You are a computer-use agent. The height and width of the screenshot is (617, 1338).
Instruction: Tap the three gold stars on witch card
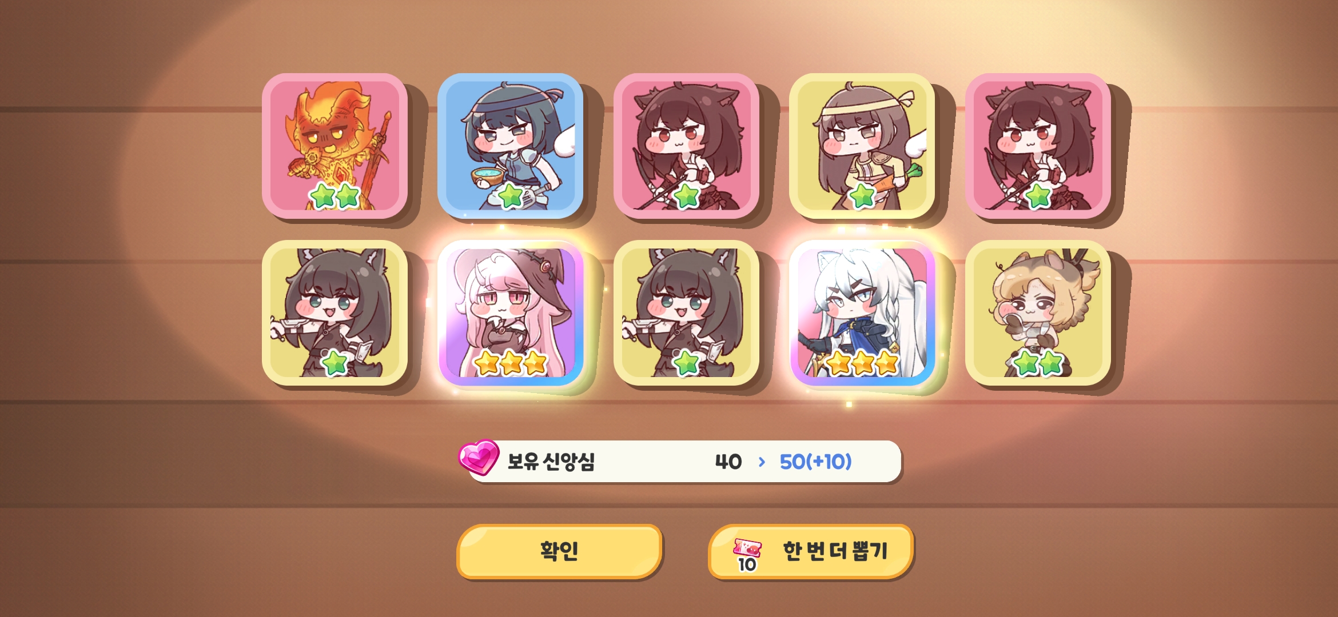point(511,363)
